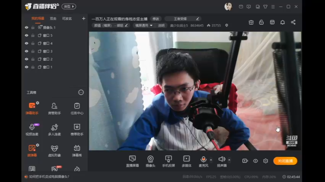Lock the 摄像头 1 source
Screen dimensions: 325x182
tap(33, 28)
